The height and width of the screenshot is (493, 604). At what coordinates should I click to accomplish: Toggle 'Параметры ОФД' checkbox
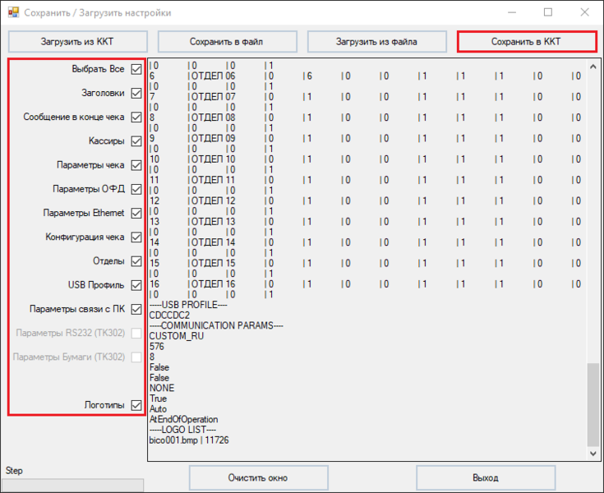pos(136,189)
